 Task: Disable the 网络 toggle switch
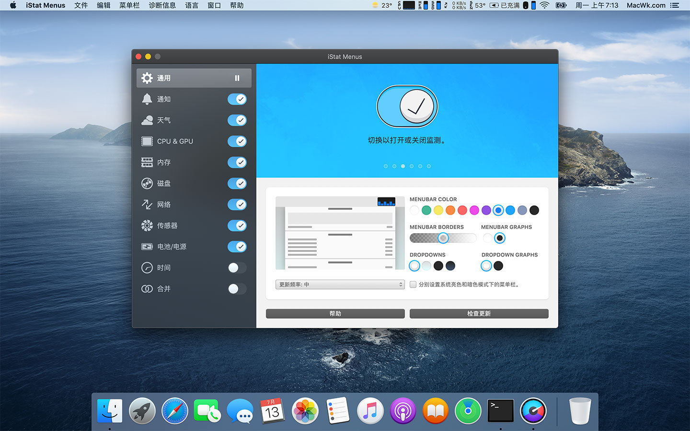[237, 204]
